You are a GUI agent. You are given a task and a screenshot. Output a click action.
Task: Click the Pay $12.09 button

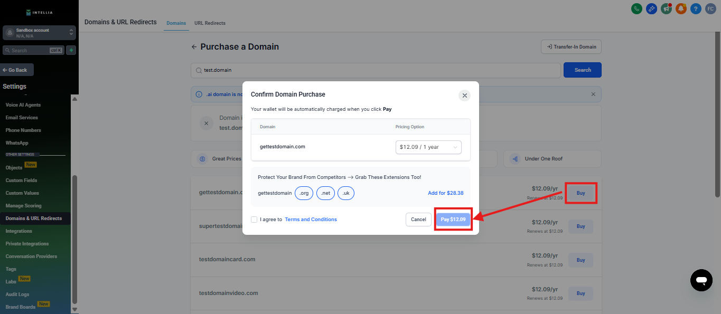click(x=453, y=220)
